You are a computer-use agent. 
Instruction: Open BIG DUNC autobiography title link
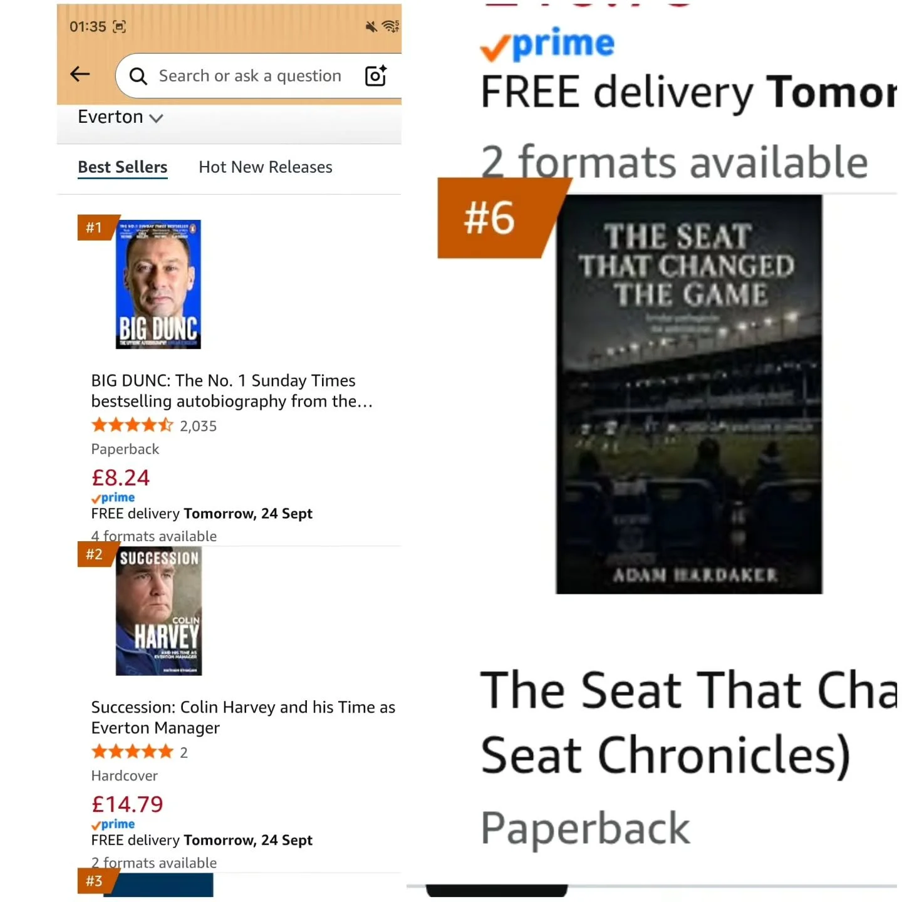(x=232, y=391)
